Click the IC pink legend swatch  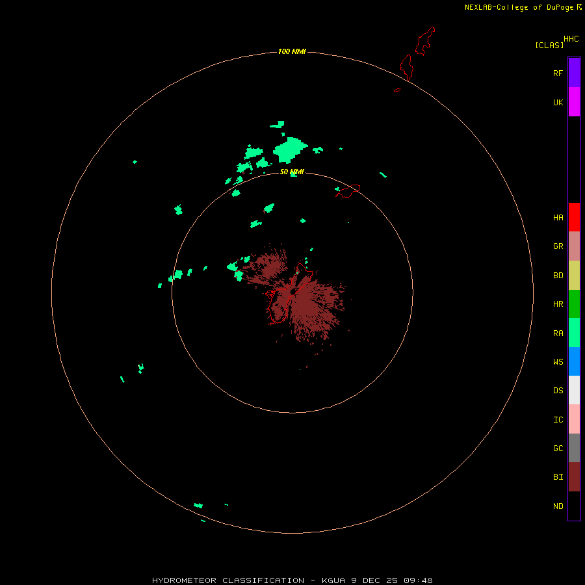tap(574, 419)
